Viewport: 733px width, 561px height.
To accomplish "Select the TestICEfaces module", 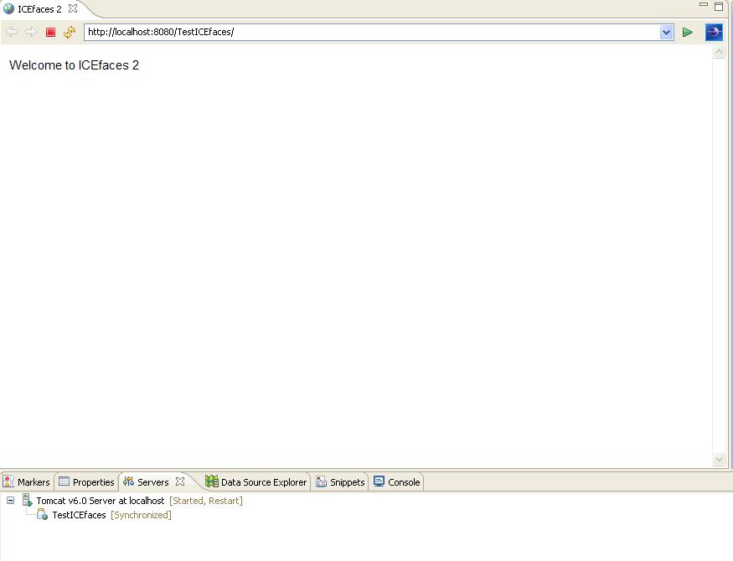I will tap(79, 515).
